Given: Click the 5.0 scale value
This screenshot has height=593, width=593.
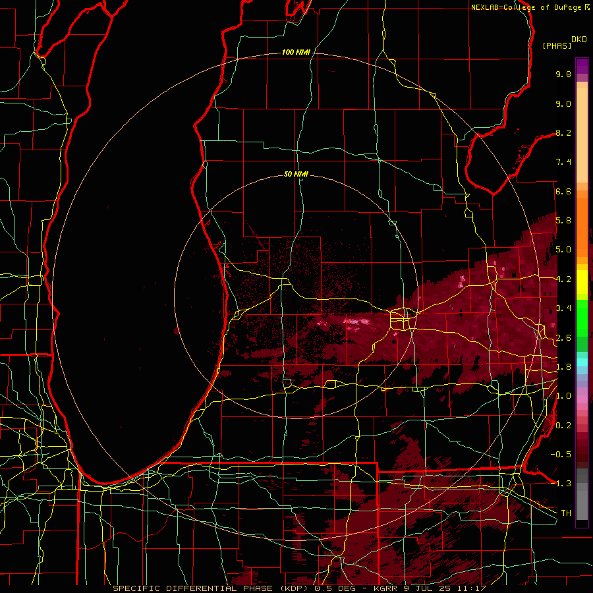Looking at the screenshot, I should click(x=563, y=250).
